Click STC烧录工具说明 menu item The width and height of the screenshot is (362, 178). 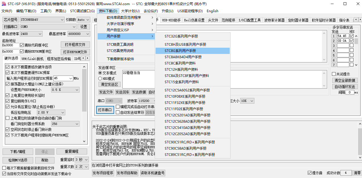coord(126,45)
